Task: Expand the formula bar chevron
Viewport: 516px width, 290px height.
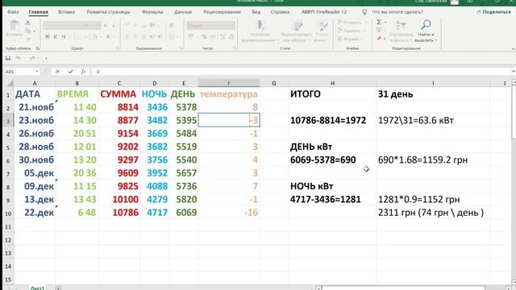Action: pyautogui.click(x=513, y=72)
